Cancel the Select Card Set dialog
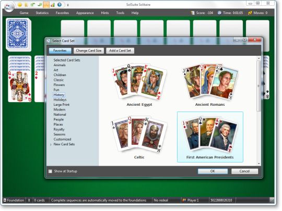 click(x=244, y=171)
